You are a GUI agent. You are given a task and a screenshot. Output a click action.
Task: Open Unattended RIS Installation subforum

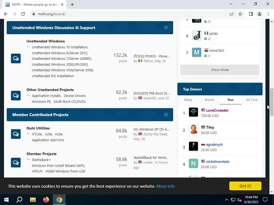pos(53,76)
